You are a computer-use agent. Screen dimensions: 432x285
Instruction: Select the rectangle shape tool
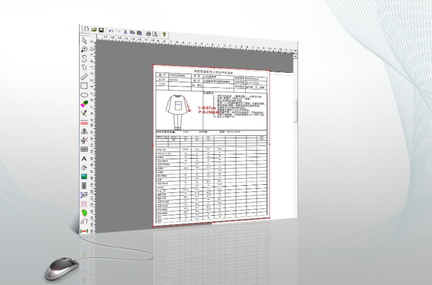(x=84, y=85)
